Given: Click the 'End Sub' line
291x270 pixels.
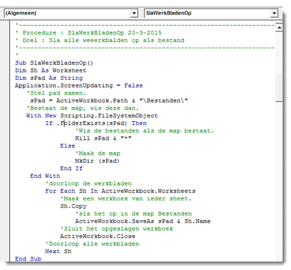Looking at the screenshot, I should 28,259.
